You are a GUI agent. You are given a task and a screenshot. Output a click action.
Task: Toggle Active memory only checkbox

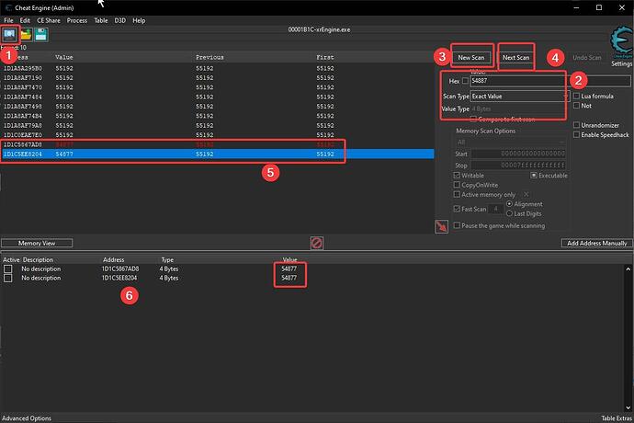[457, 195]
